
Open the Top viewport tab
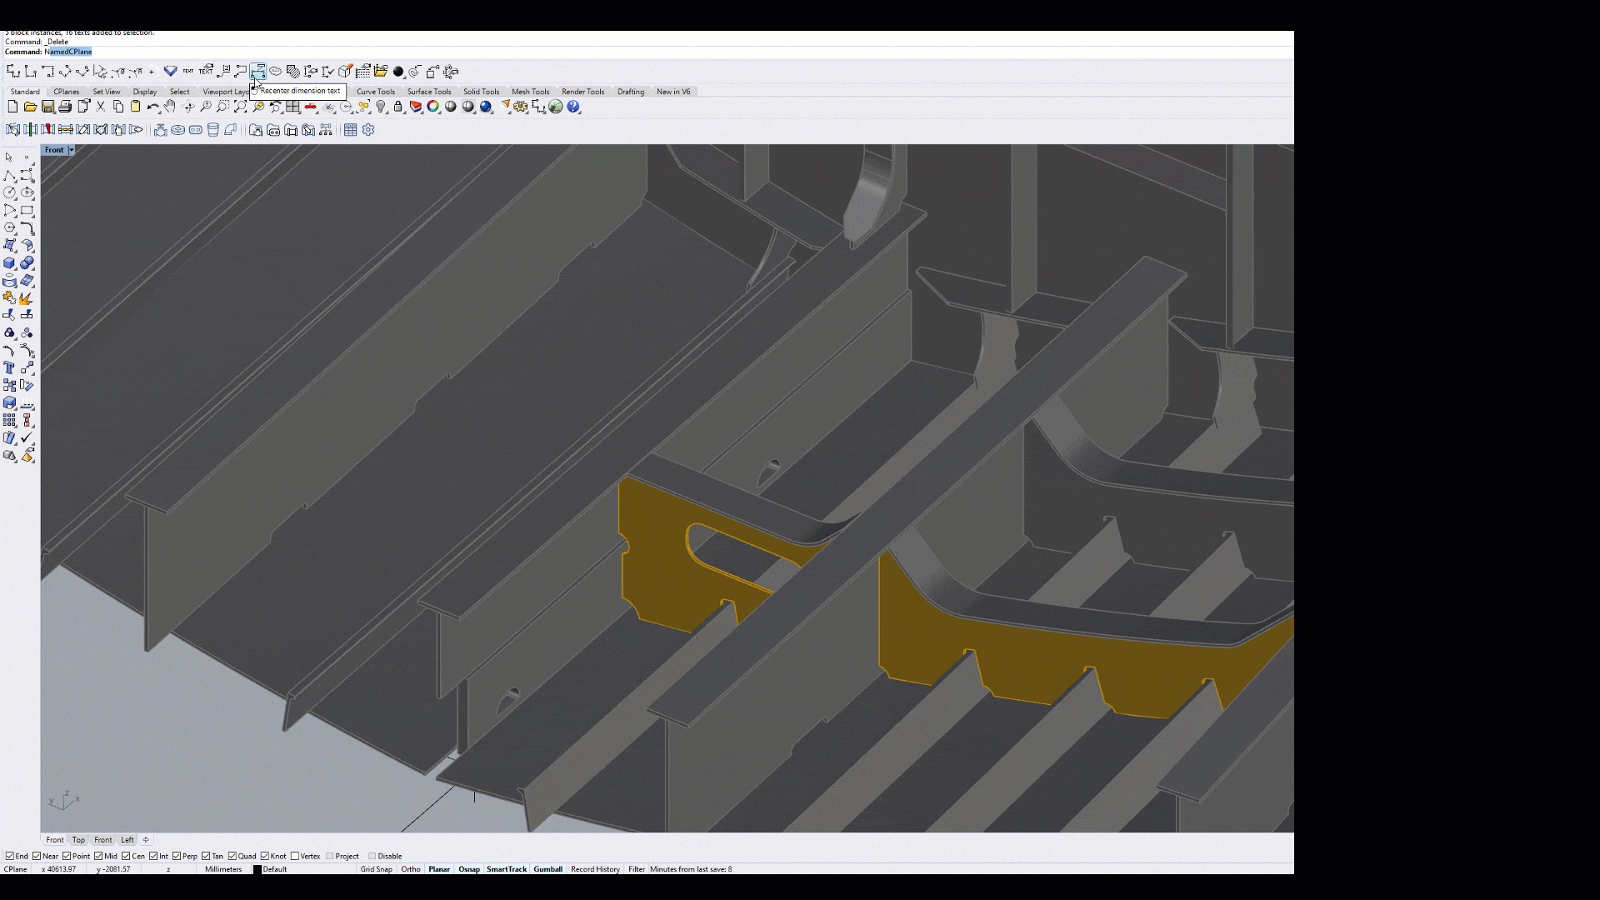coord(78,840)
